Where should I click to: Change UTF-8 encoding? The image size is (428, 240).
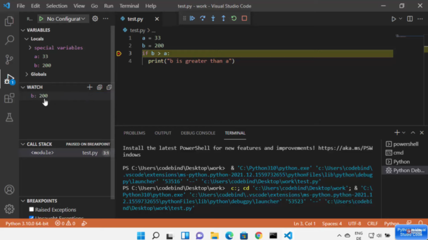point(354,224)
